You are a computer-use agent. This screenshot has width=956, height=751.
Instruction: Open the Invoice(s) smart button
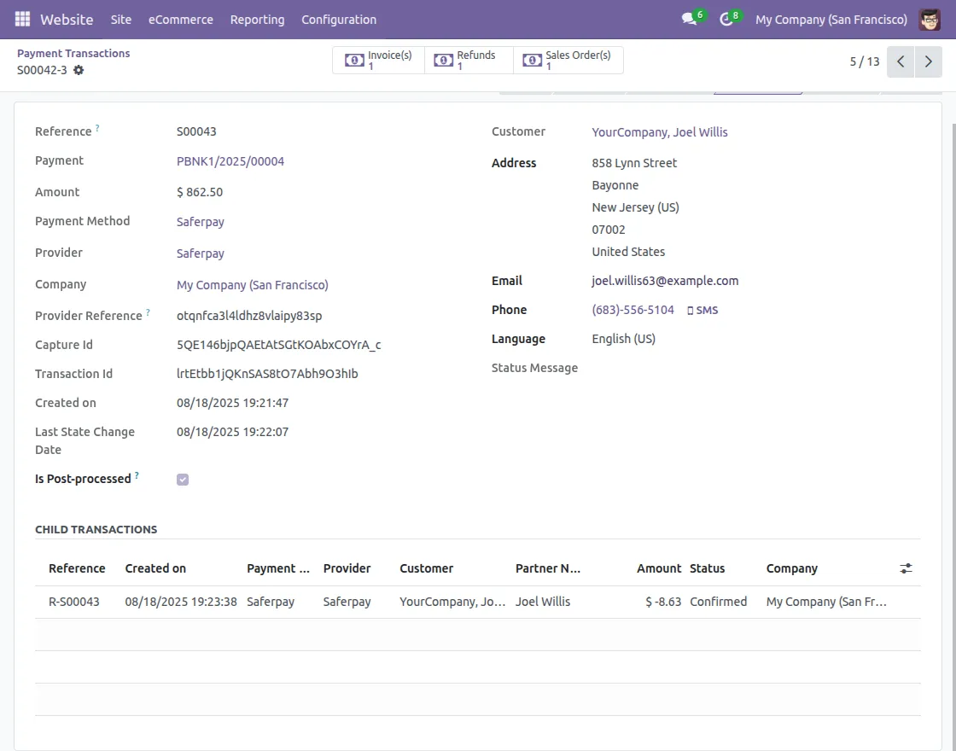point(379,61)
